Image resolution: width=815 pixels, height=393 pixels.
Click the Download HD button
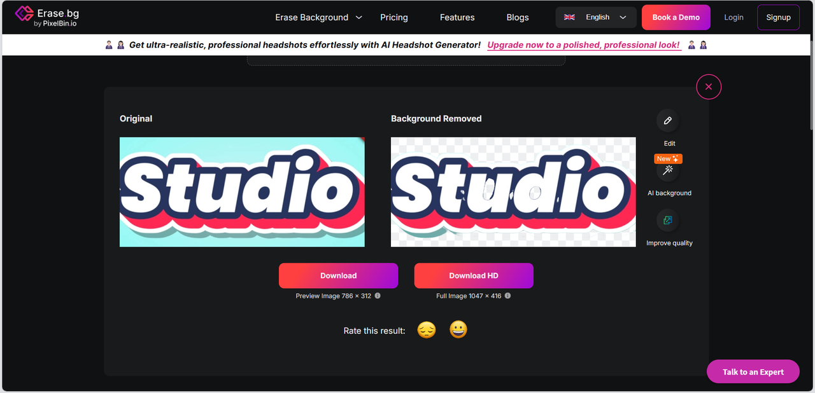[x=474, y=275]
